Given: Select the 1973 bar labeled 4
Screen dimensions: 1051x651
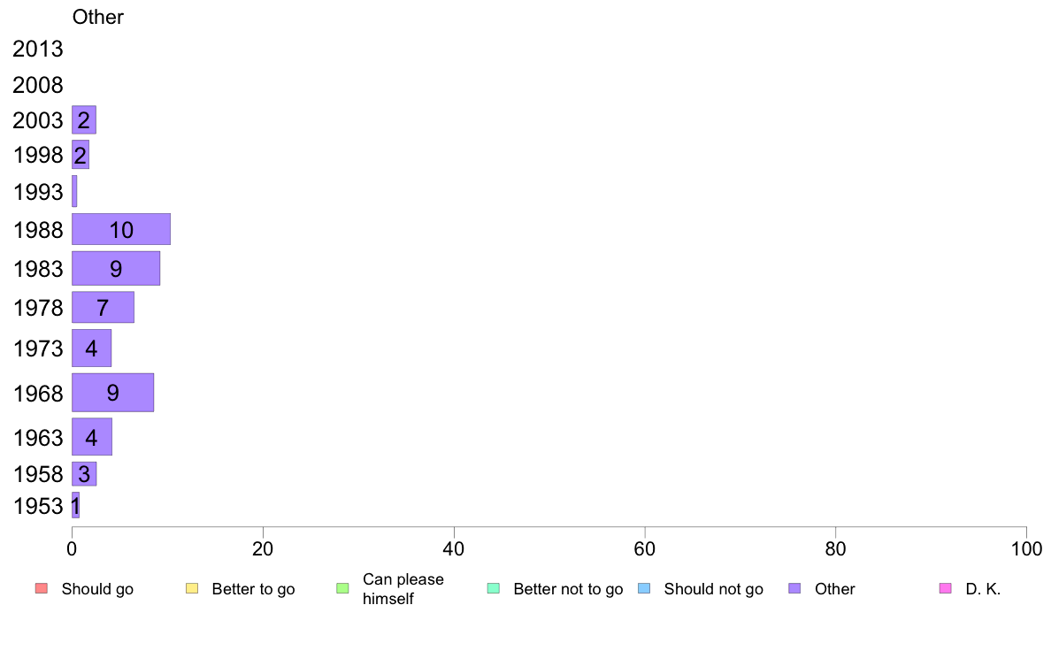Looking at the screenshot, I should [92, 348].
